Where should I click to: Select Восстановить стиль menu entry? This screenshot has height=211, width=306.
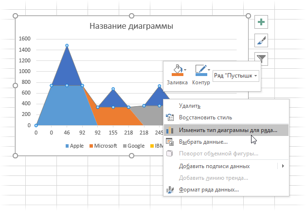coord(226,117)
